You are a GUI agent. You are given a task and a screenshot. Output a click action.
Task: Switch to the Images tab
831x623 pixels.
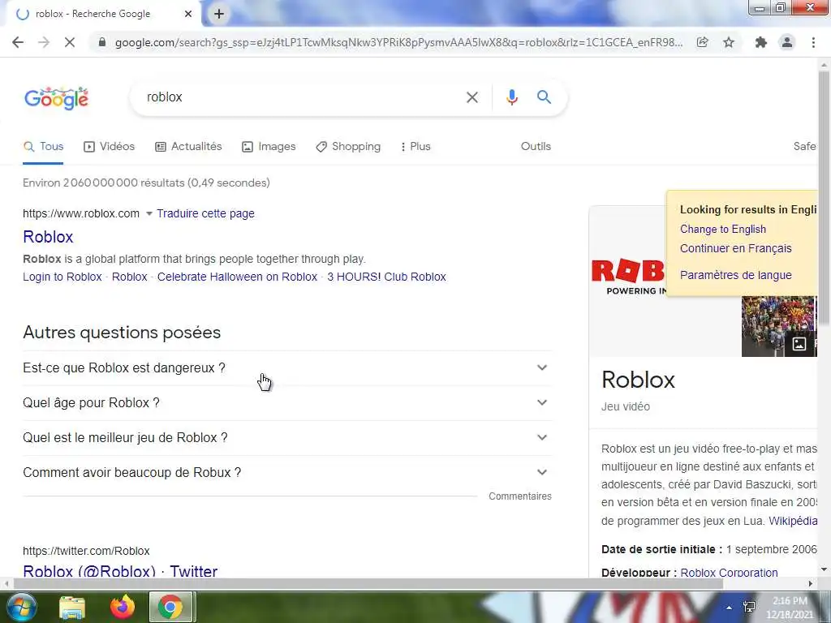tap(269, 146)
